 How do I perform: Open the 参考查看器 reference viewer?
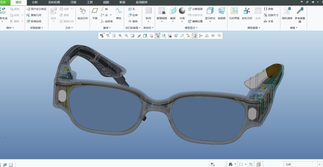coord(300,15)
